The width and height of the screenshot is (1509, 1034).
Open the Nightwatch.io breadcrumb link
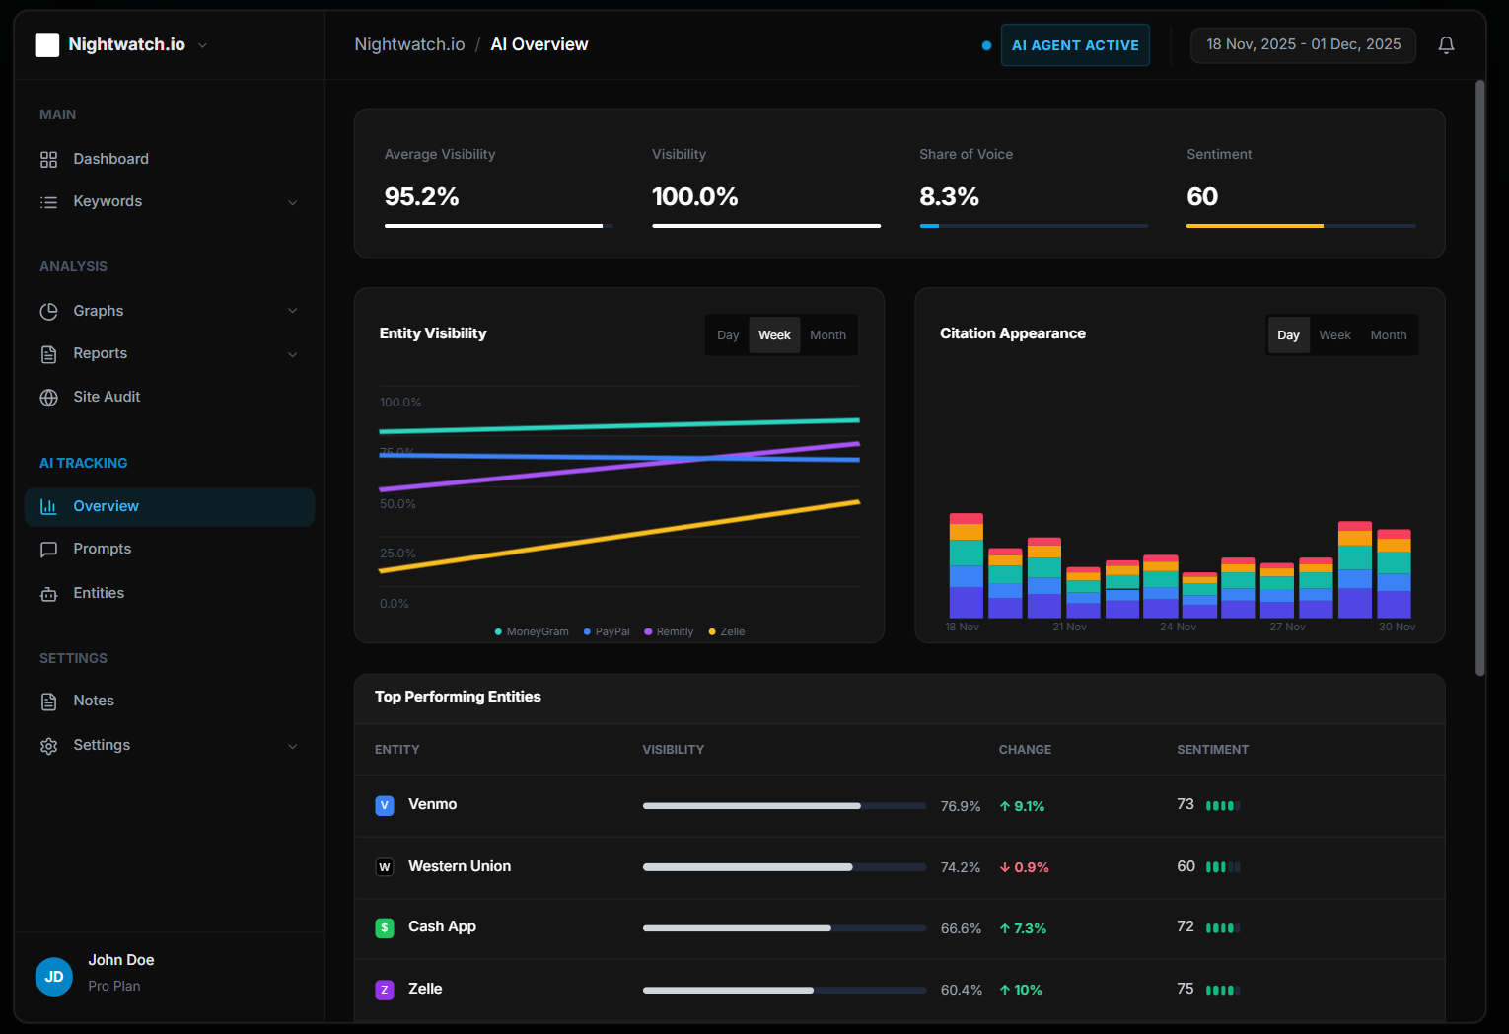(x=409, y=44)
